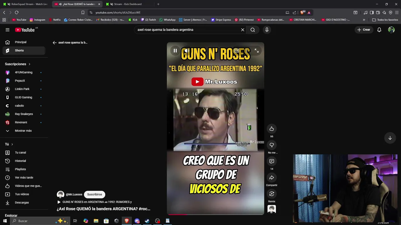
Task: Open PepazX subscription channel
Action: [x=24, y=81]
